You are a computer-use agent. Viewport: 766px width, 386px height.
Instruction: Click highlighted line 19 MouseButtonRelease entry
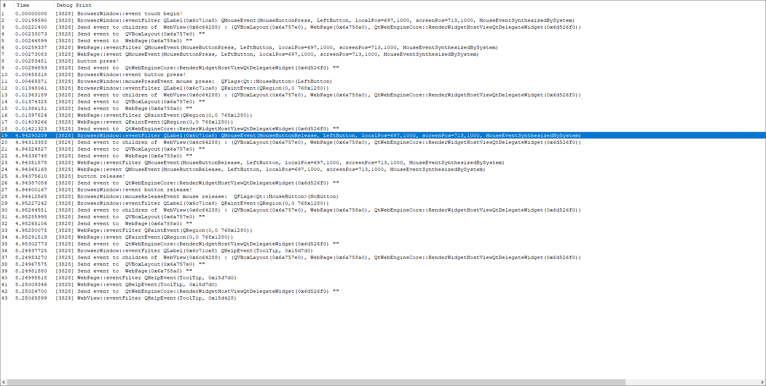click(x=329, y=135)
